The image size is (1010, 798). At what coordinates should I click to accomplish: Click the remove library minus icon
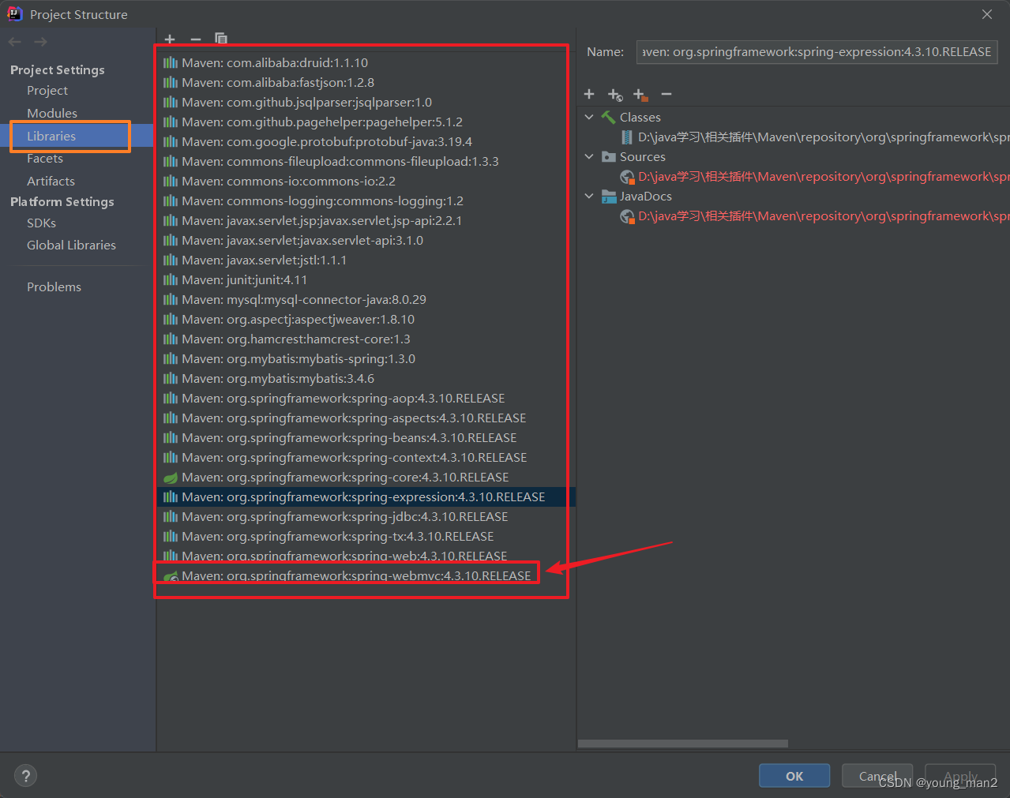[x=196, y=39]
